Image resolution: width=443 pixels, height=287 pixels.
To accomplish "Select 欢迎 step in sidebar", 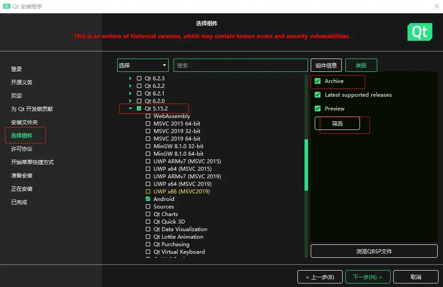I will pyautogui.click(x=16, y=96).
